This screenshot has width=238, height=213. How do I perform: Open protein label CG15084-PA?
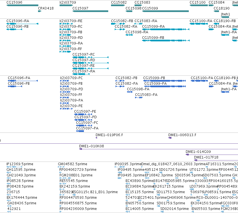[220, 84]
